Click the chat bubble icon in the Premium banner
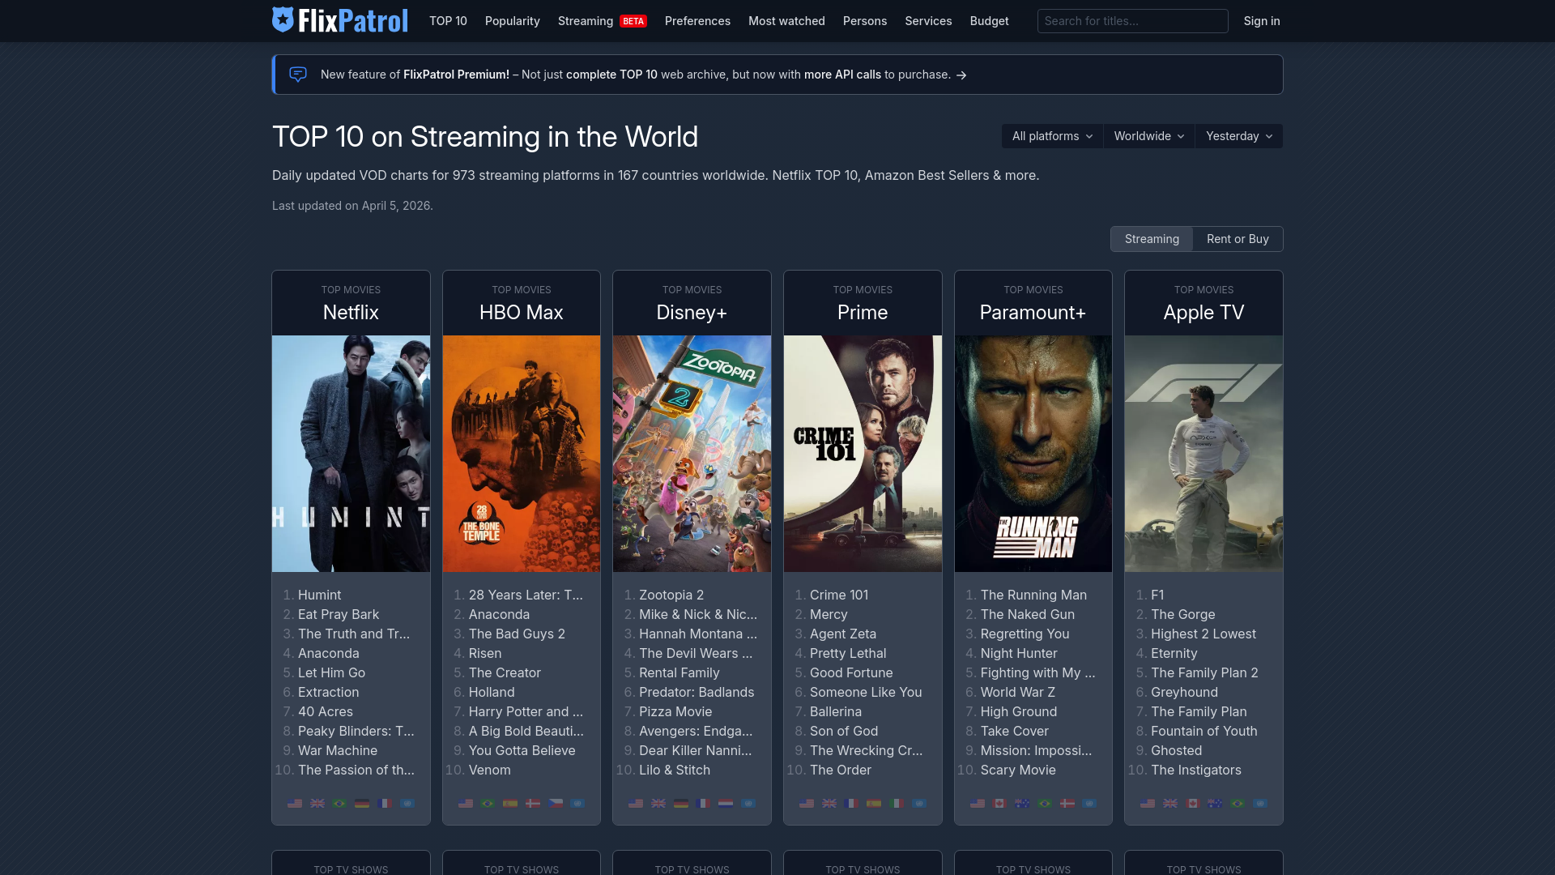This screenshot has height=875, width=1555. [298, 75]
